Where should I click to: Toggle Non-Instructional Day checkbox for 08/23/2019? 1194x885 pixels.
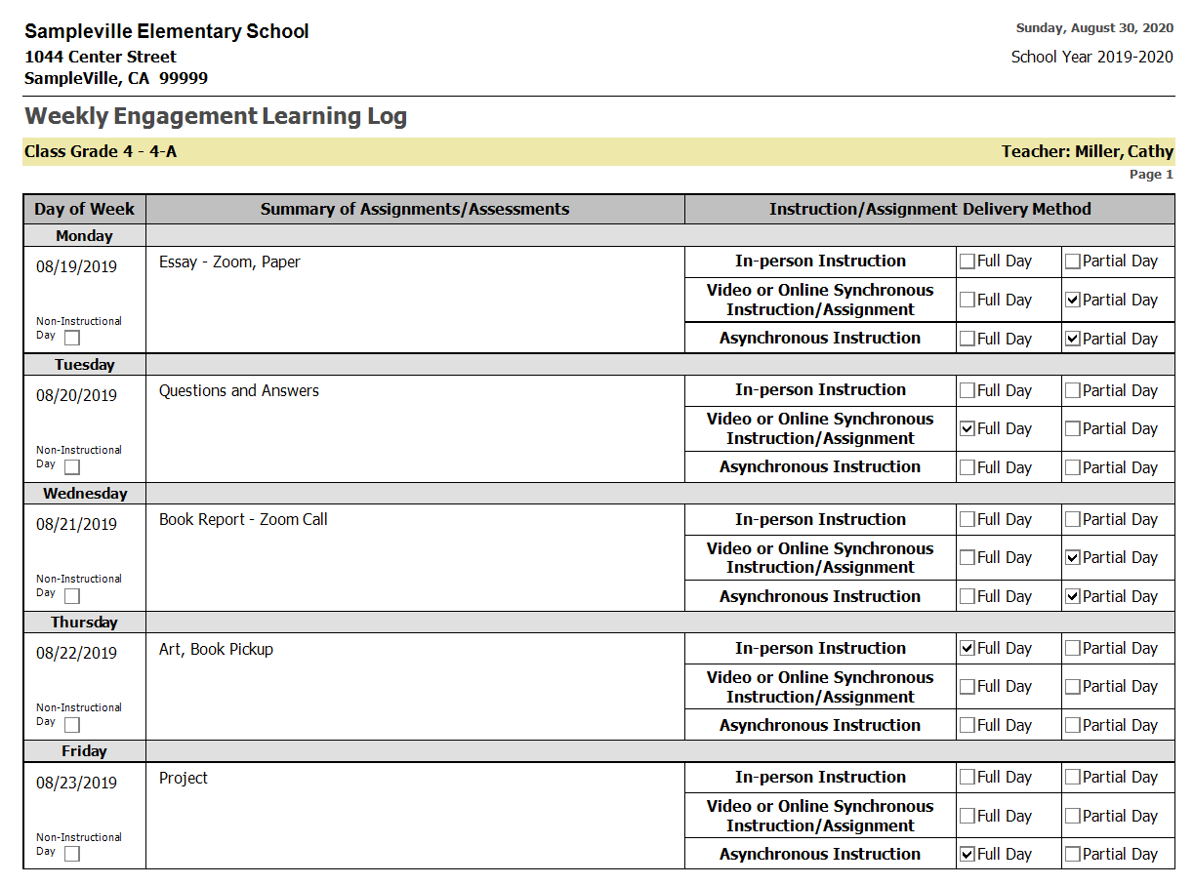[72, 854]
